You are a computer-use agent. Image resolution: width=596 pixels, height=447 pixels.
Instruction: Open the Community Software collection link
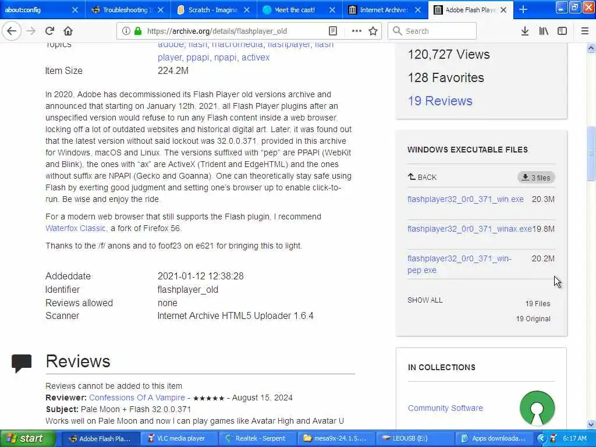tap(445, 408)
